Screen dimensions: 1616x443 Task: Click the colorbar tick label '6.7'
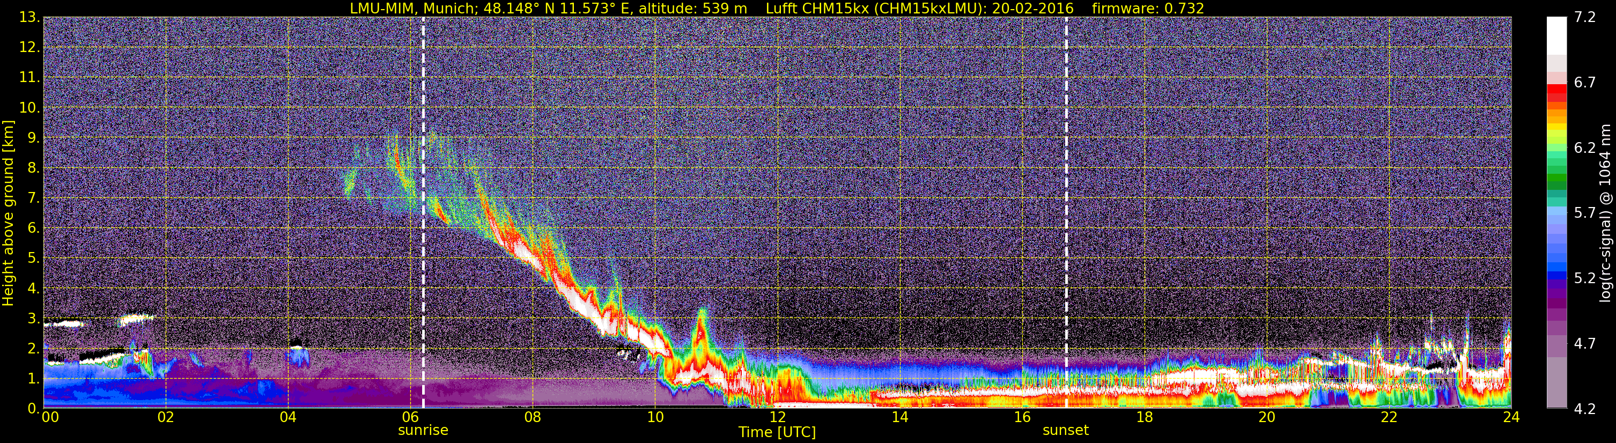(1585, 83)
